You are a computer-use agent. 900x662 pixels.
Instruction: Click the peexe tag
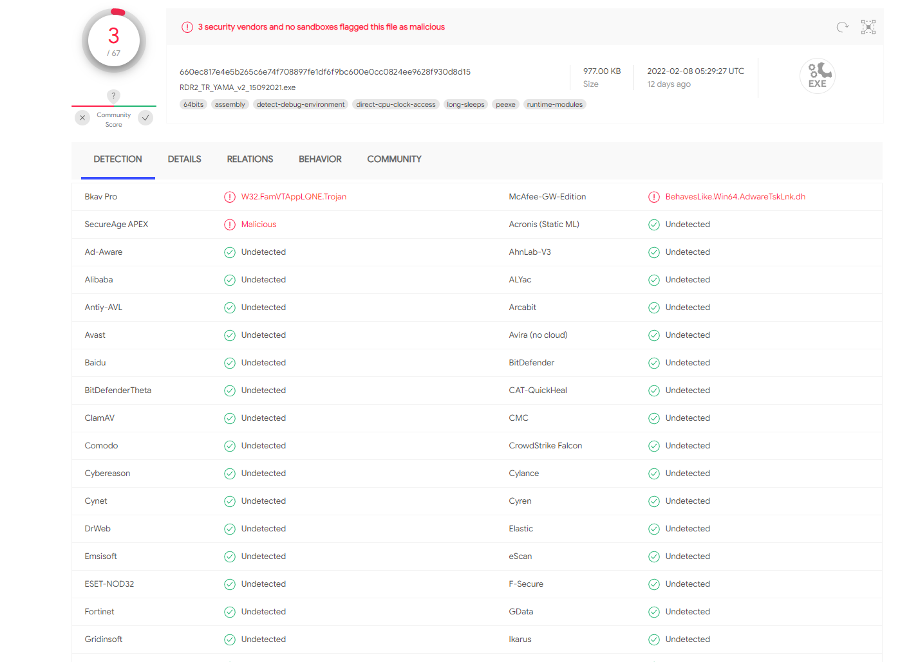tap(505, 104)
